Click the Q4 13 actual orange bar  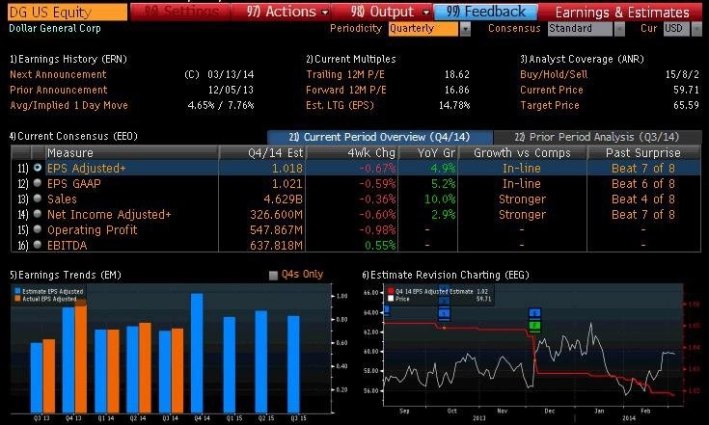tap(81, 357)
